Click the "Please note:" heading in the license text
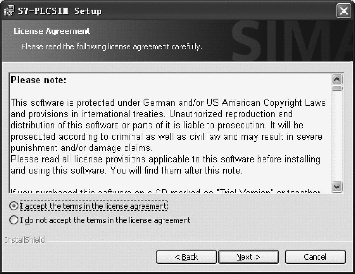 click(x=38, y=80)
